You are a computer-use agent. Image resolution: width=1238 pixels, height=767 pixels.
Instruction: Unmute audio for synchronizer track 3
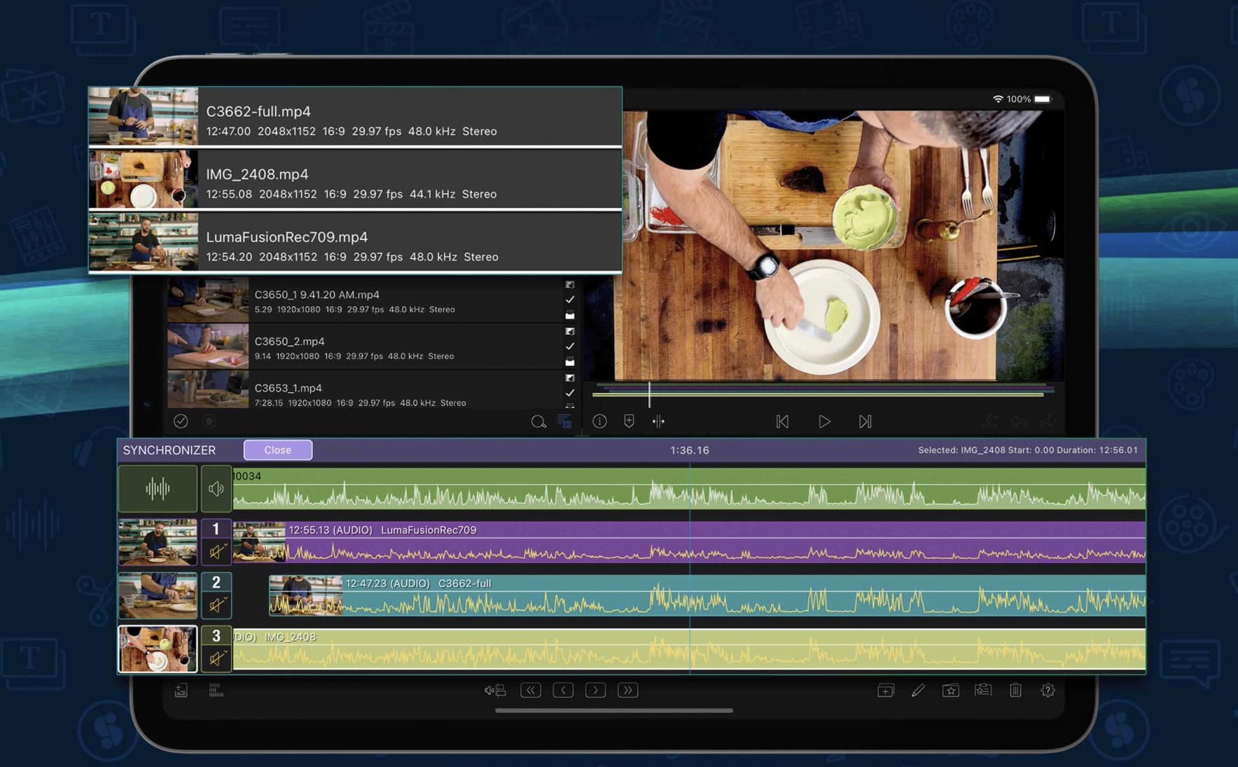(x=216, y=659)
